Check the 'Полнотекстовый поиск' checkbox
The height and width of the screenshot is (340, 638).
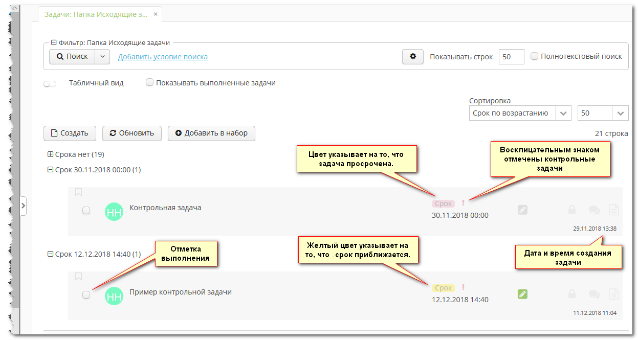[x=535, y=56]
